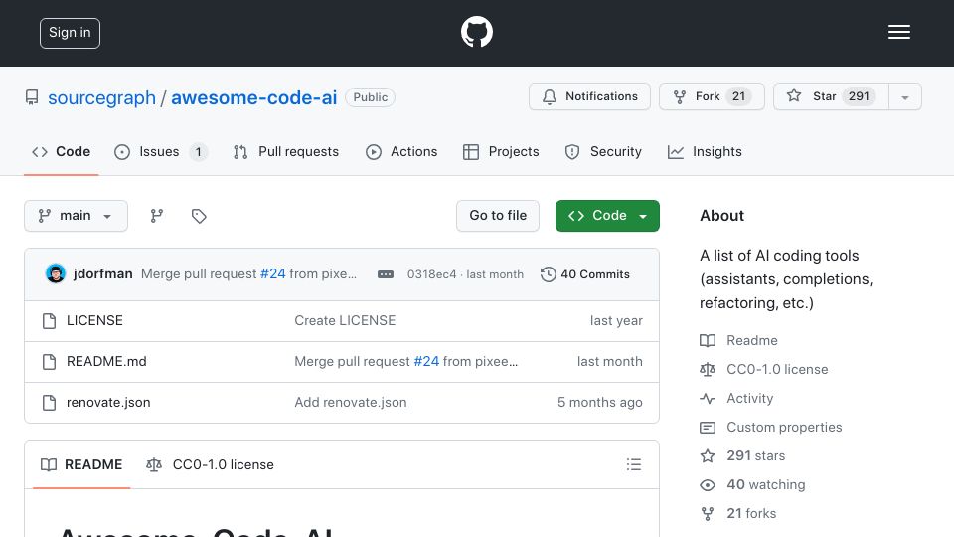Open the Custom properties link
The width and height of the screenshot is (954, 537).
click(x=771, y=428)
